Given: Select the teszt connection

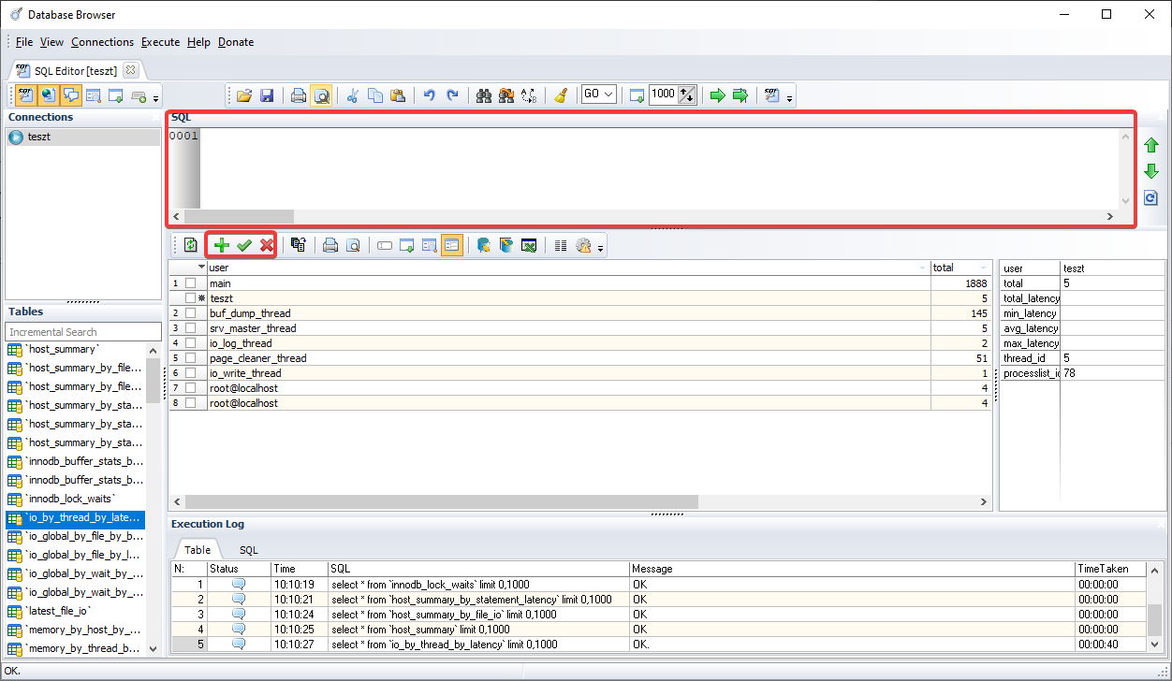Looking at the screenshot, I should pos(39,137).
